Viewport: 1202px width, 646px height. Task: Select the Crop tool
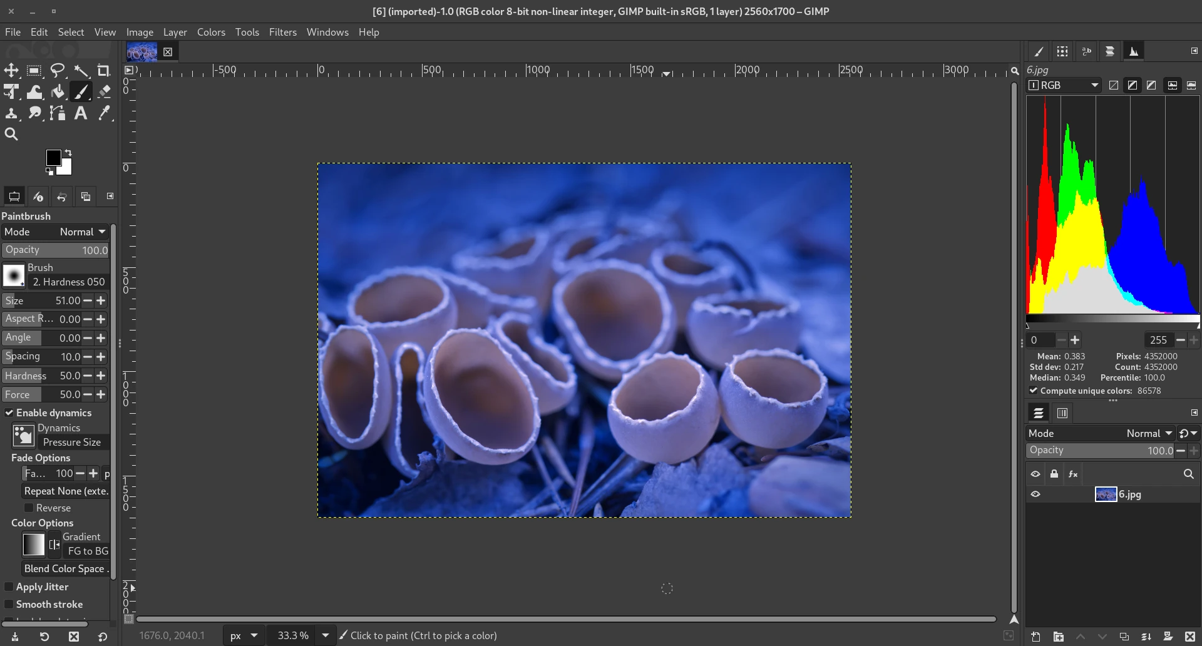[104, 71]
